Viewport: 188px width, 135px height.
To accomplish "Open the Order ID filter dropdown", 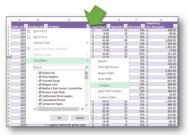I will (x=26, y=26).
